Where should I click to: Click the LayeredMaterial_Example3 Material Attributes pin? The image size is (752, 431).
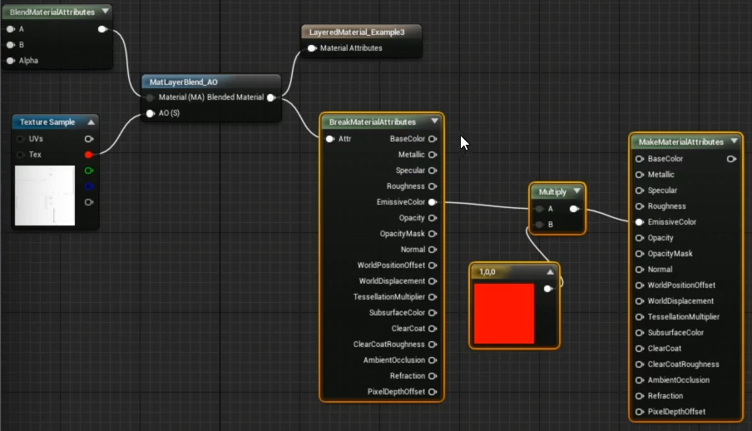(312, 48)
